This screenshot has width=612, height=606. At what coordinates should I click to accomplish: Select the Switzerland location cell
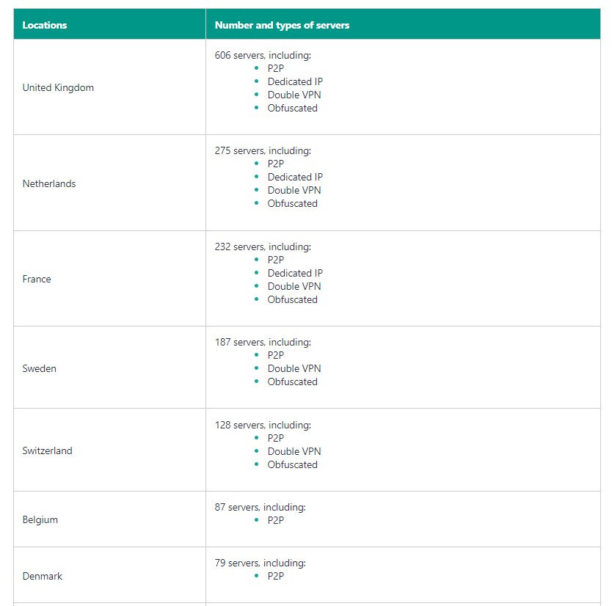pos(48,450)
